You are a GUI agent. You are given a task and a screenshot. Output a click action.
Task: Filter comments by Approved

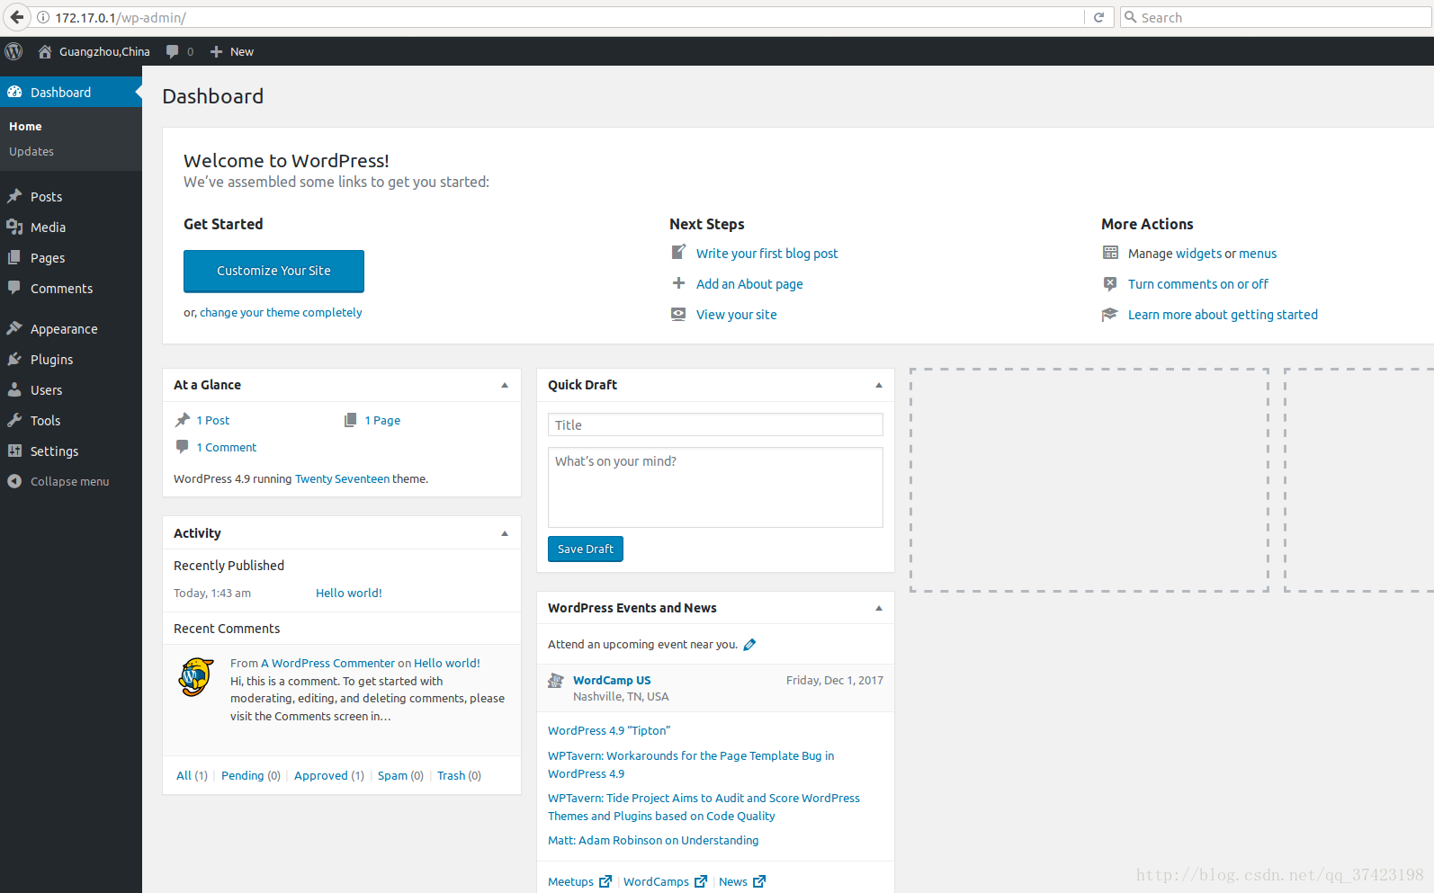coord(321,775)
